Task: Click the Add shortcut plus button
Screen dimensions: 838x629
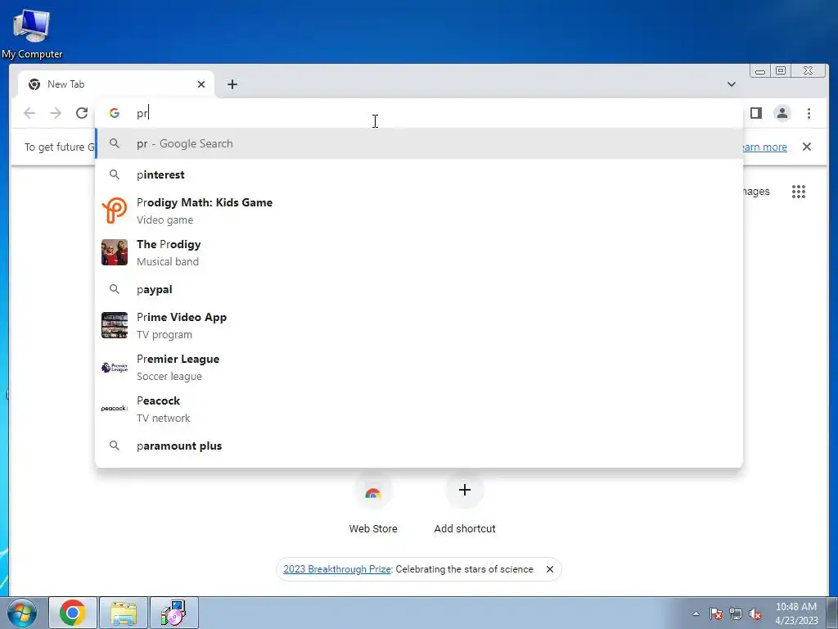Action: [465, 490]
